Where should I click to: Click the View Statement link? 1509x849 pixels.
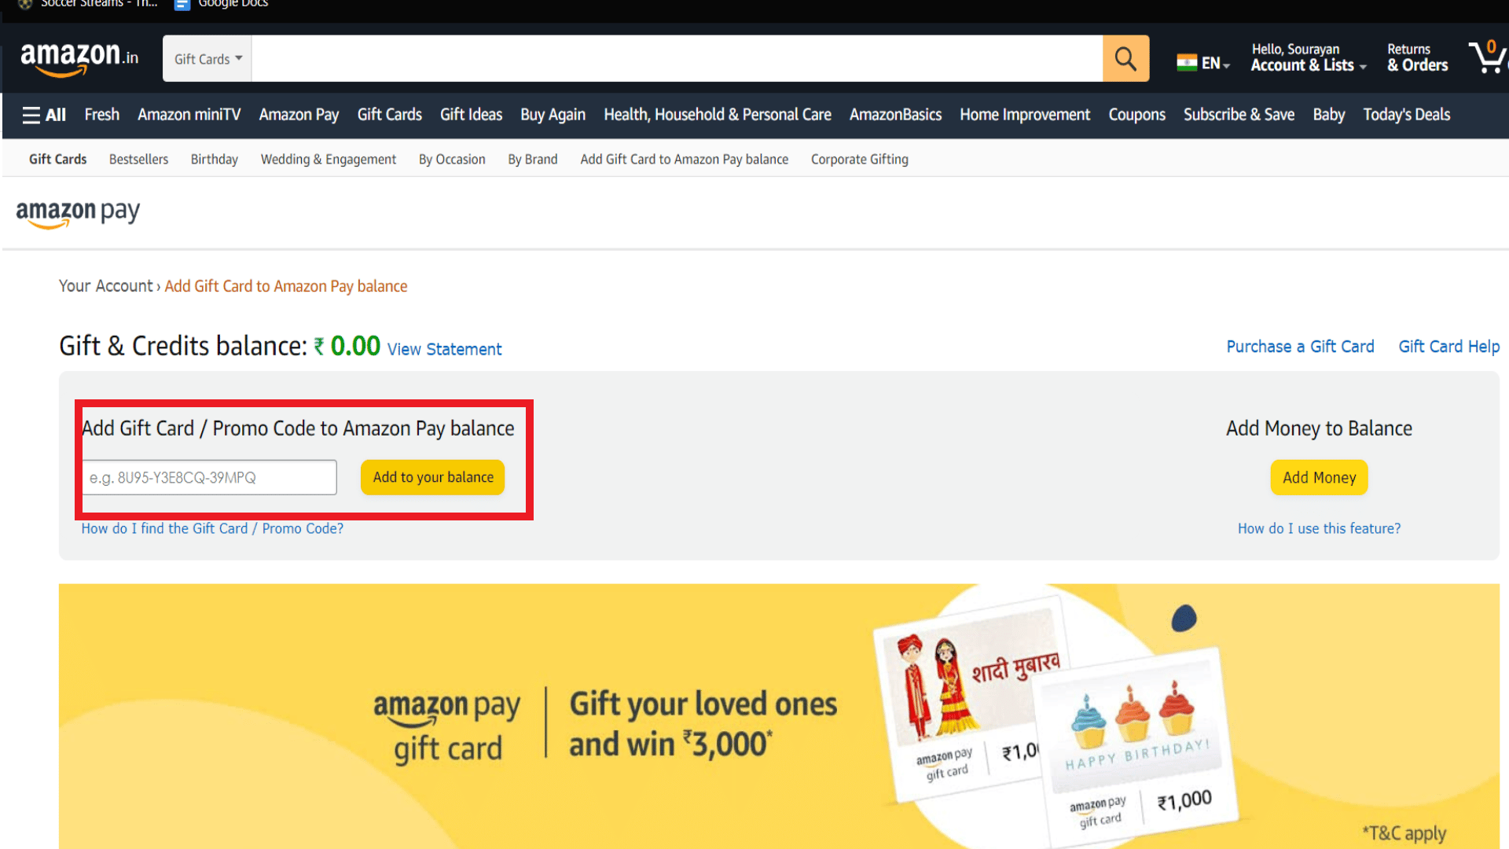click(443, 348)
